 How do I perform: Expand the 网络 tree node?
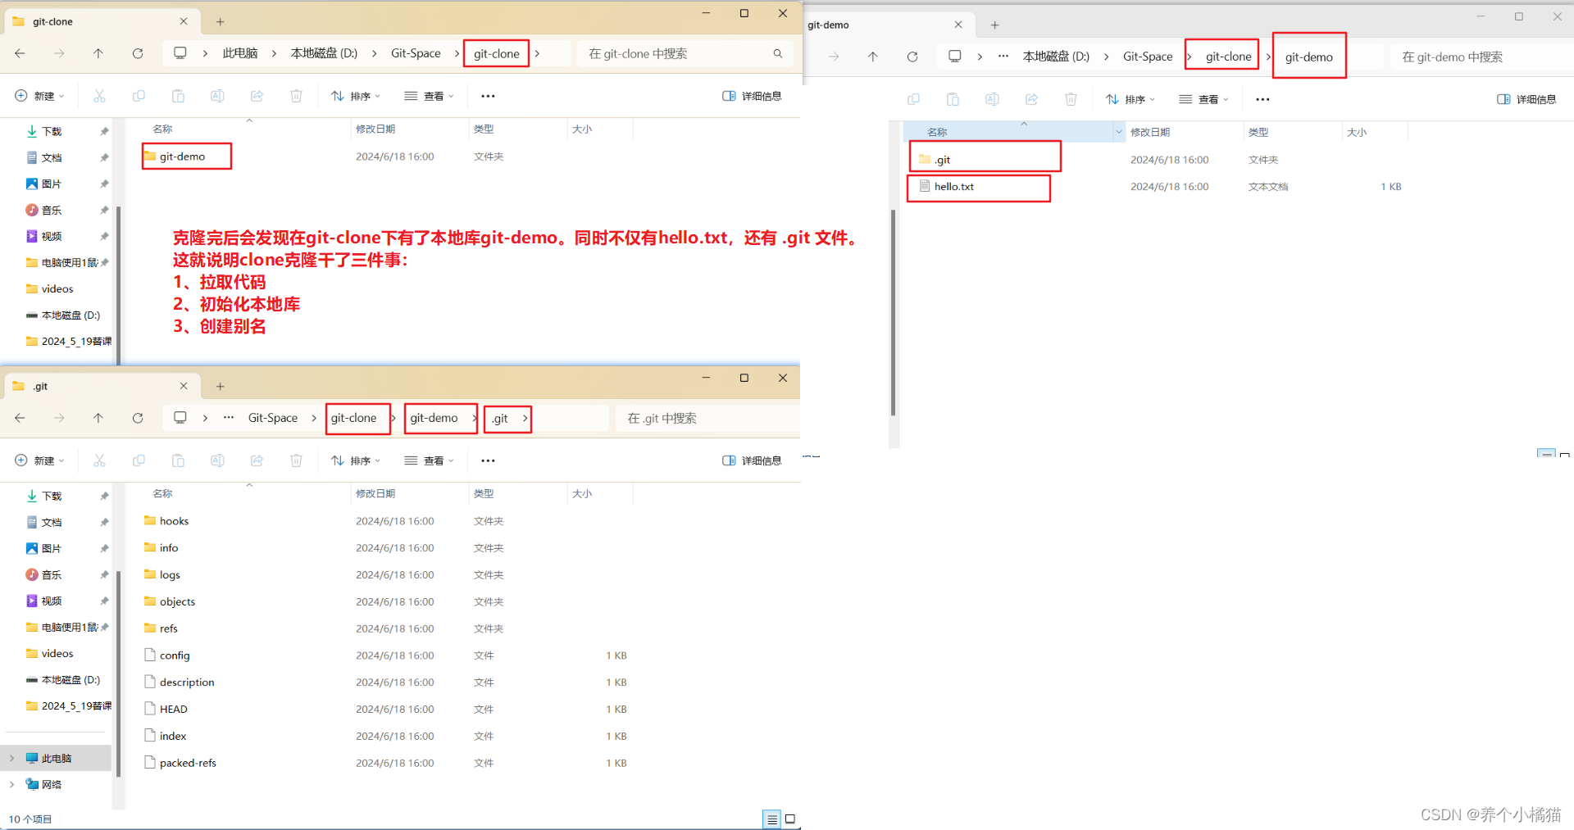coord(11,784)
